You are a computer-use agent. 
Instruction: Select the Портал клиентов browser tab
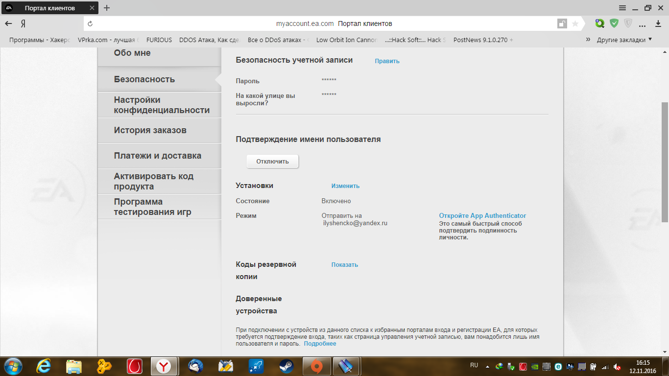(x=49, y=8)
